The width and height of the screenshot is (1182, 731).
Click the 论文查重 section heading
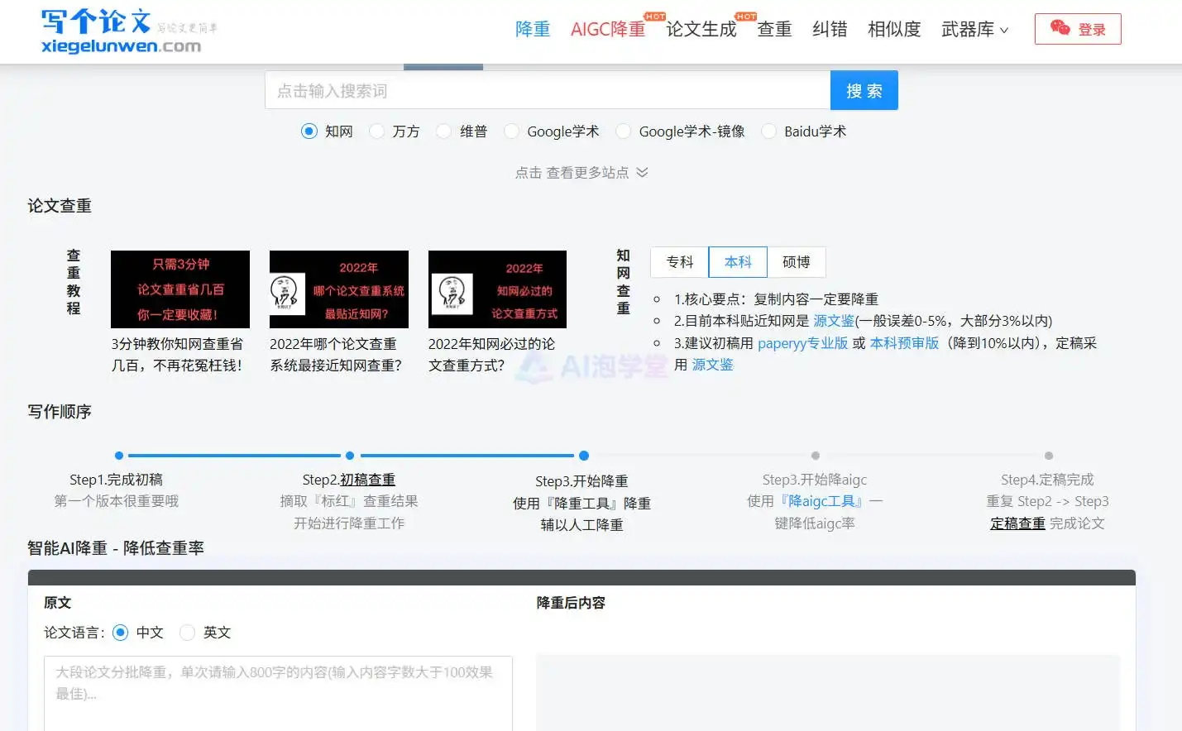60,206
